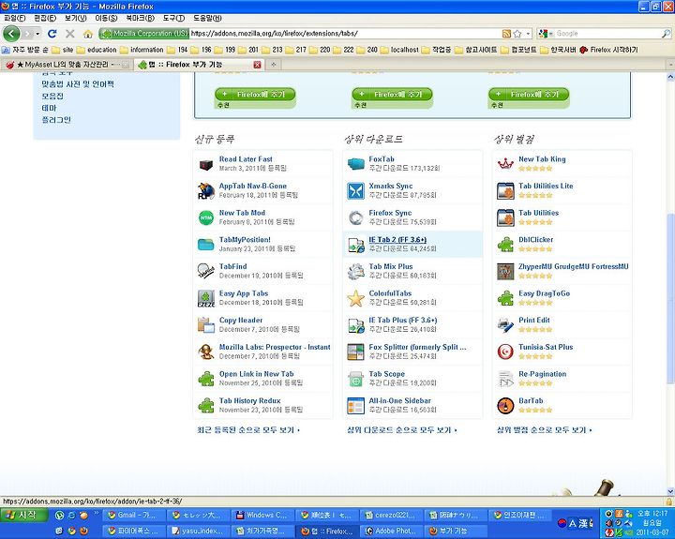Open the Xmarks Sync blue icon
675x539 pixels.
356,190
